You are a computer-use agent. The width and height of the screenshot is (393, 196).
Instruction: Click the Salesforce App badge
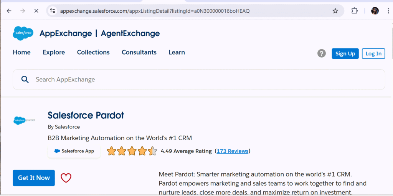click(x=74, y=151)
